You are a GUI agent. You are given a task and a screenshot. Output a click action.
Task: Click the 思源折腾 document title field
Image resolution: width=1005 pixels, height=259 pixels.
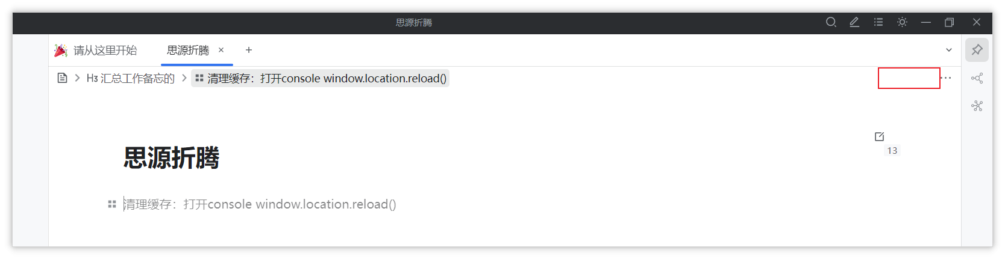172,158
